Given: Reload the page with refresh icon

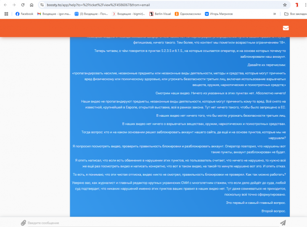Looking at the screenshot, I should click(23, 5).
